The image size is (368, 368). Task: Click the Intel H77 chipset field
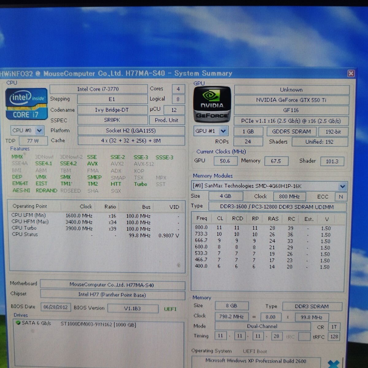point(112,295)
